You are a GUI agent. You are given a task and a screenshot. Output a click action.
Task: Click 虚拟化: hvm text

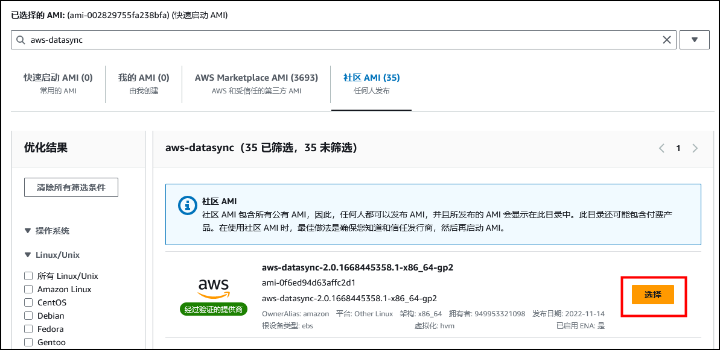point(435,326)
